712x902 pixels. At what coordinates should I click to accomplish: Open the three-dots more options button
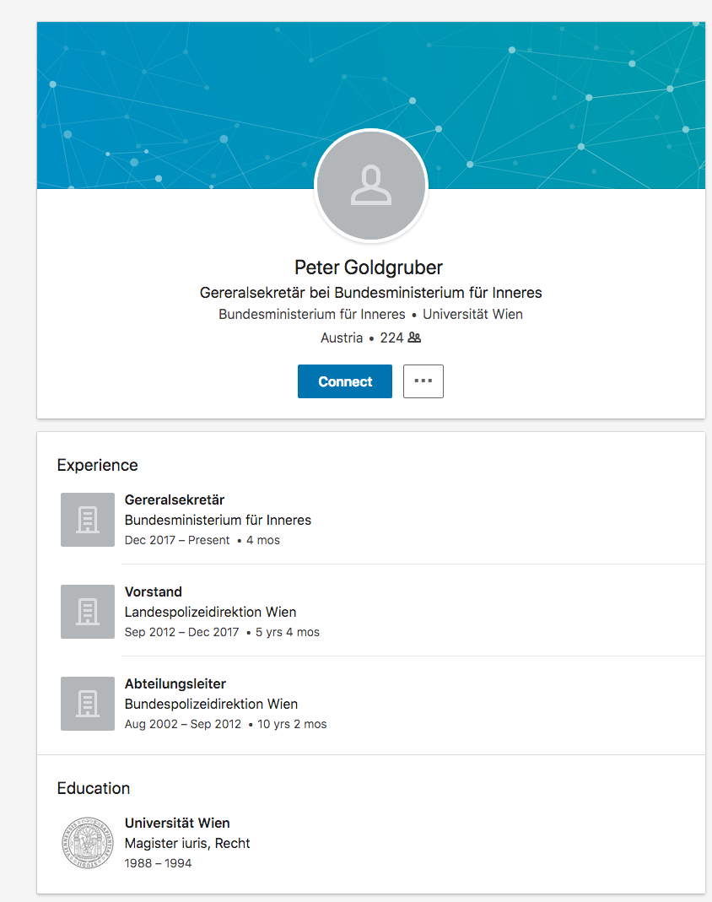423,381
